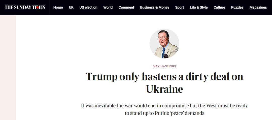Click the columnist's circular portrait photo
This screenshot has height=120, width=272.
(164, 44)
